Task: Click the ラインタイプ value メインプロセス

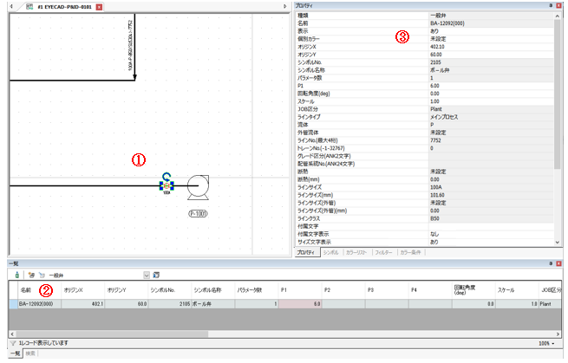Action: coord(491,117)
